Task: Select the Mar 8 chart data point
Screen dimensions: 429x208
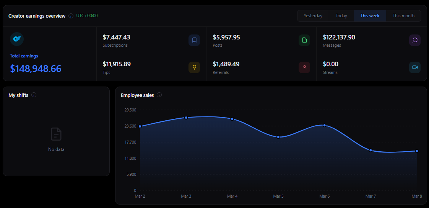Action: (417, 151)
